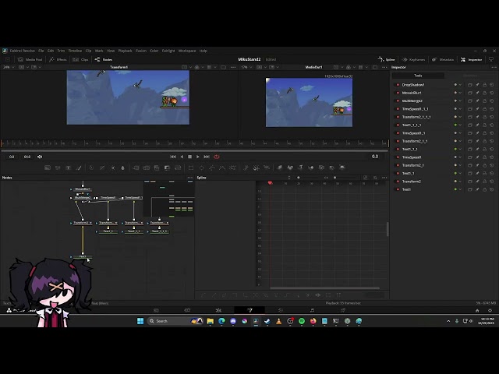
Task: Toggle MultiMerge2 enable switch in Inspector
Action: click(398, 101)
